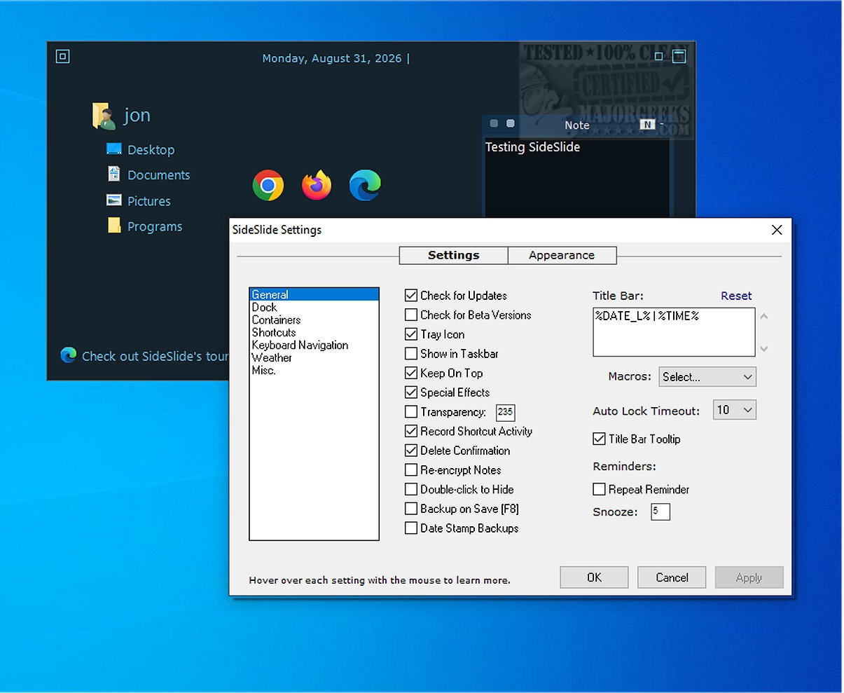The height and width of the screenshot is (693, 844).
Task: Open the Firefox shortcut icon
Action: pos(317,185)
